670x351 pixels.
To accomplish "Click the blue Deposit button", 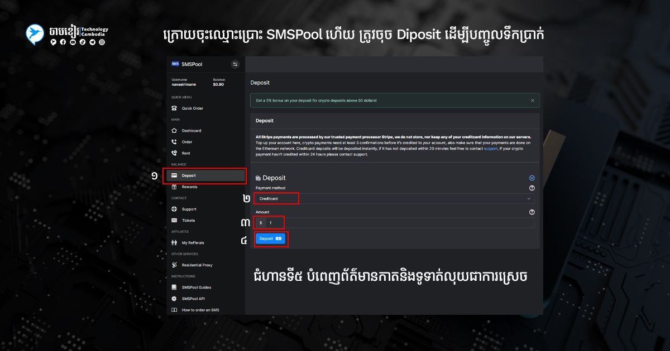I will pos(271,238).
